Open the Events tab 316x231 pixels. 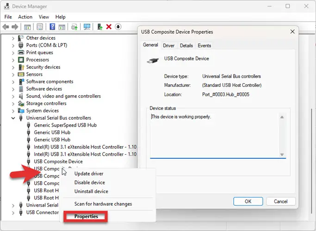tap(204, 46)
